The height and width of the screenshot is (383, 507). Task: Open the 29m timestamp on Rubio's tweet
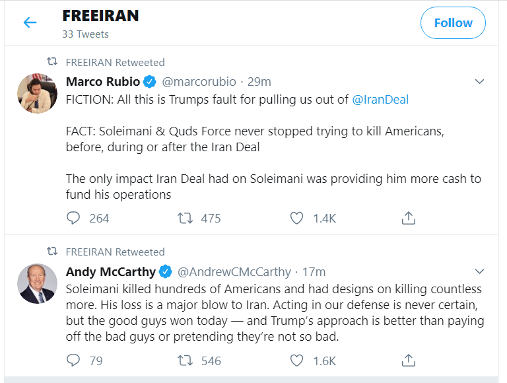(259, 82)
